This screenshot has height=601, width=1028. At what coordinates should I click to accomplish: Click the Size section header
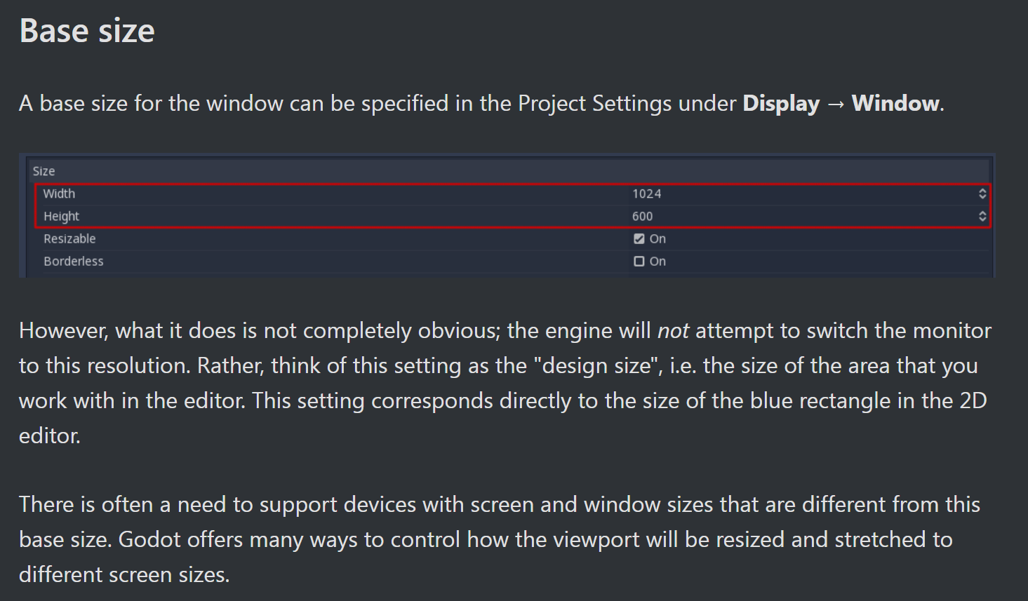[44, 171]
